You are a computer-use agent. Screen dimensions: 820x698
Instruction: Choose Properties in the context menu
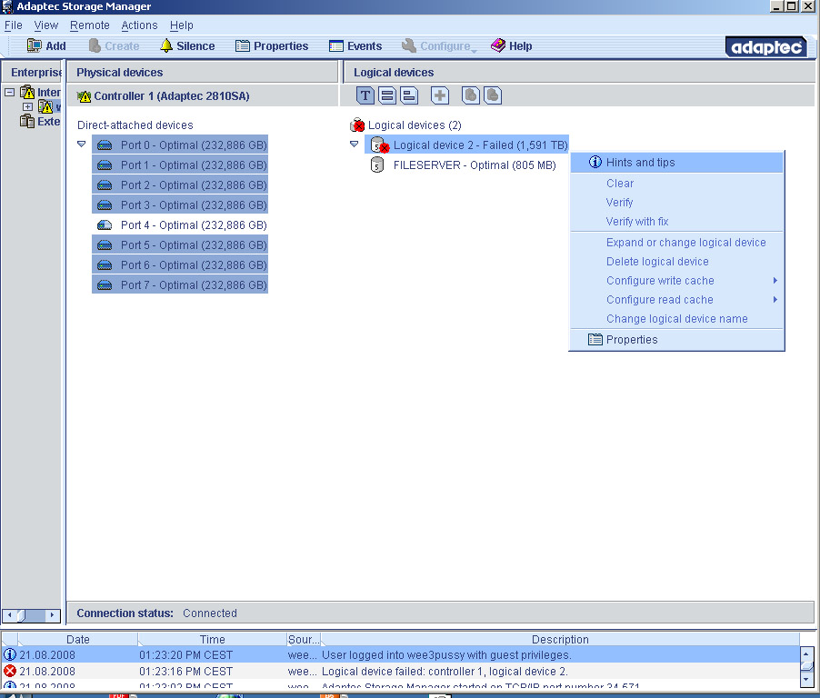676,339
